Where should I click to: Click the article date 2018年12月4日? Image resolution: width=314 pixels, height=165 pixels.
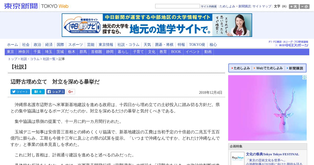[x=211, y=92]
